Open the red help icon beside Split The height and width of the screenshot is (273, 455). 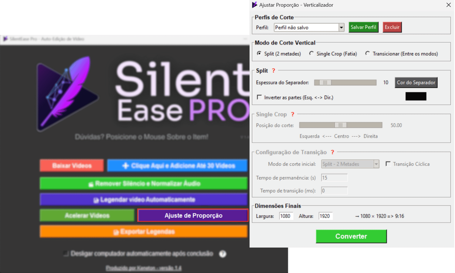coord(273,70)
